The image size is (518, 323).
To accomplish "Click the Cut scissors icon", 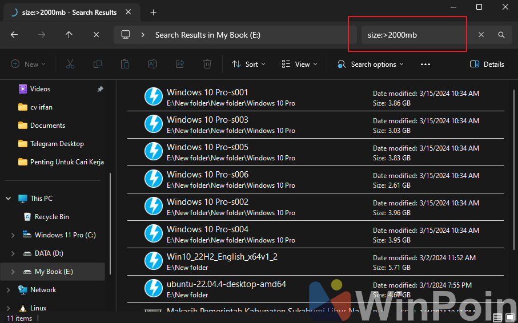I will click(x=70, y=64).
